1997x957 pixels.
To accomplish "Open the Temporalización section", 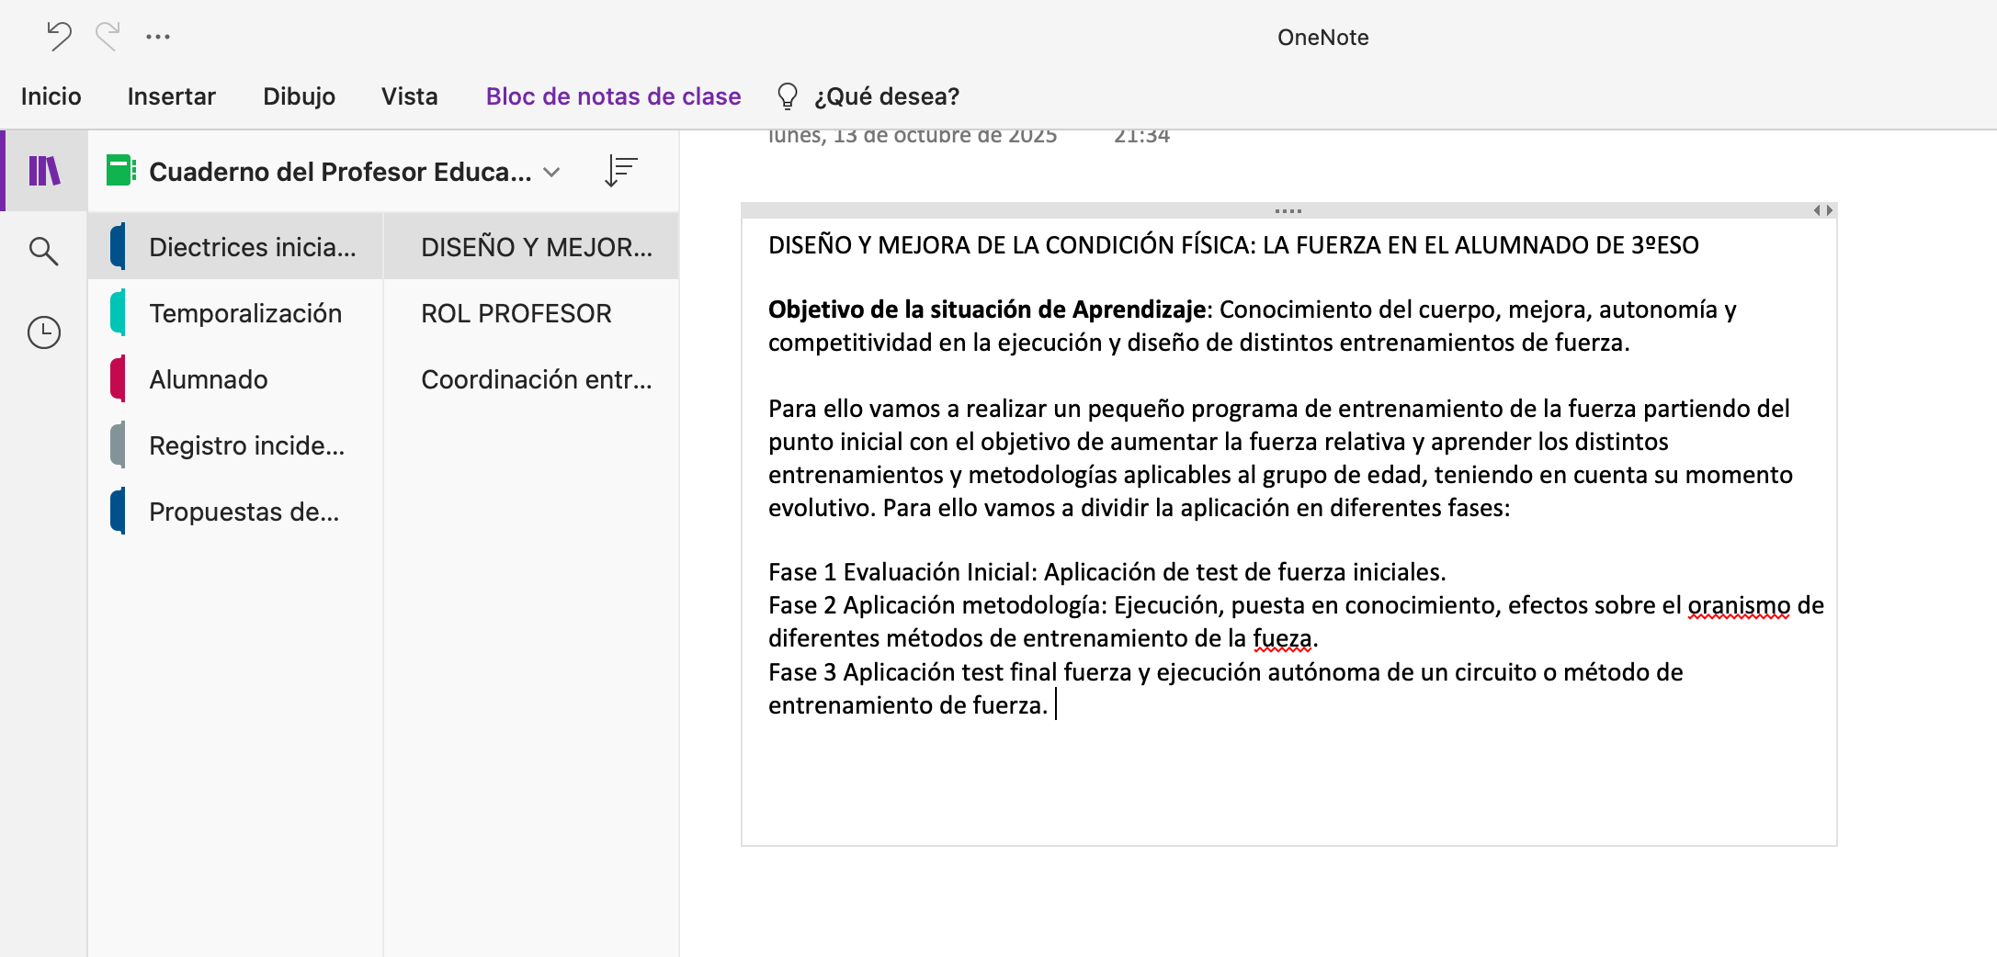I will 245,313.
